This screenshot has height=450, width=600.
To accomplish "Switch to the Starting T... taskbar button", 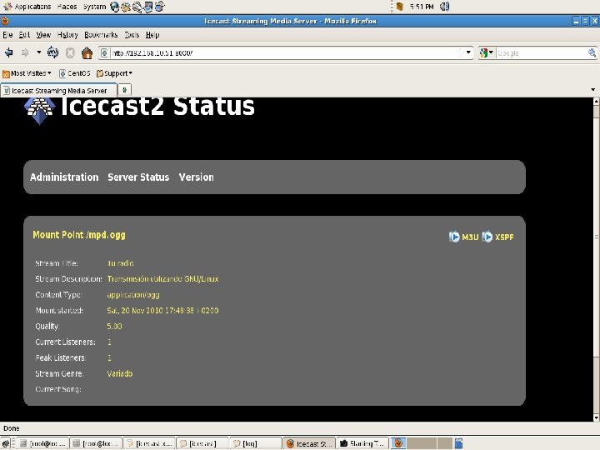I will (x=362, y=443).
